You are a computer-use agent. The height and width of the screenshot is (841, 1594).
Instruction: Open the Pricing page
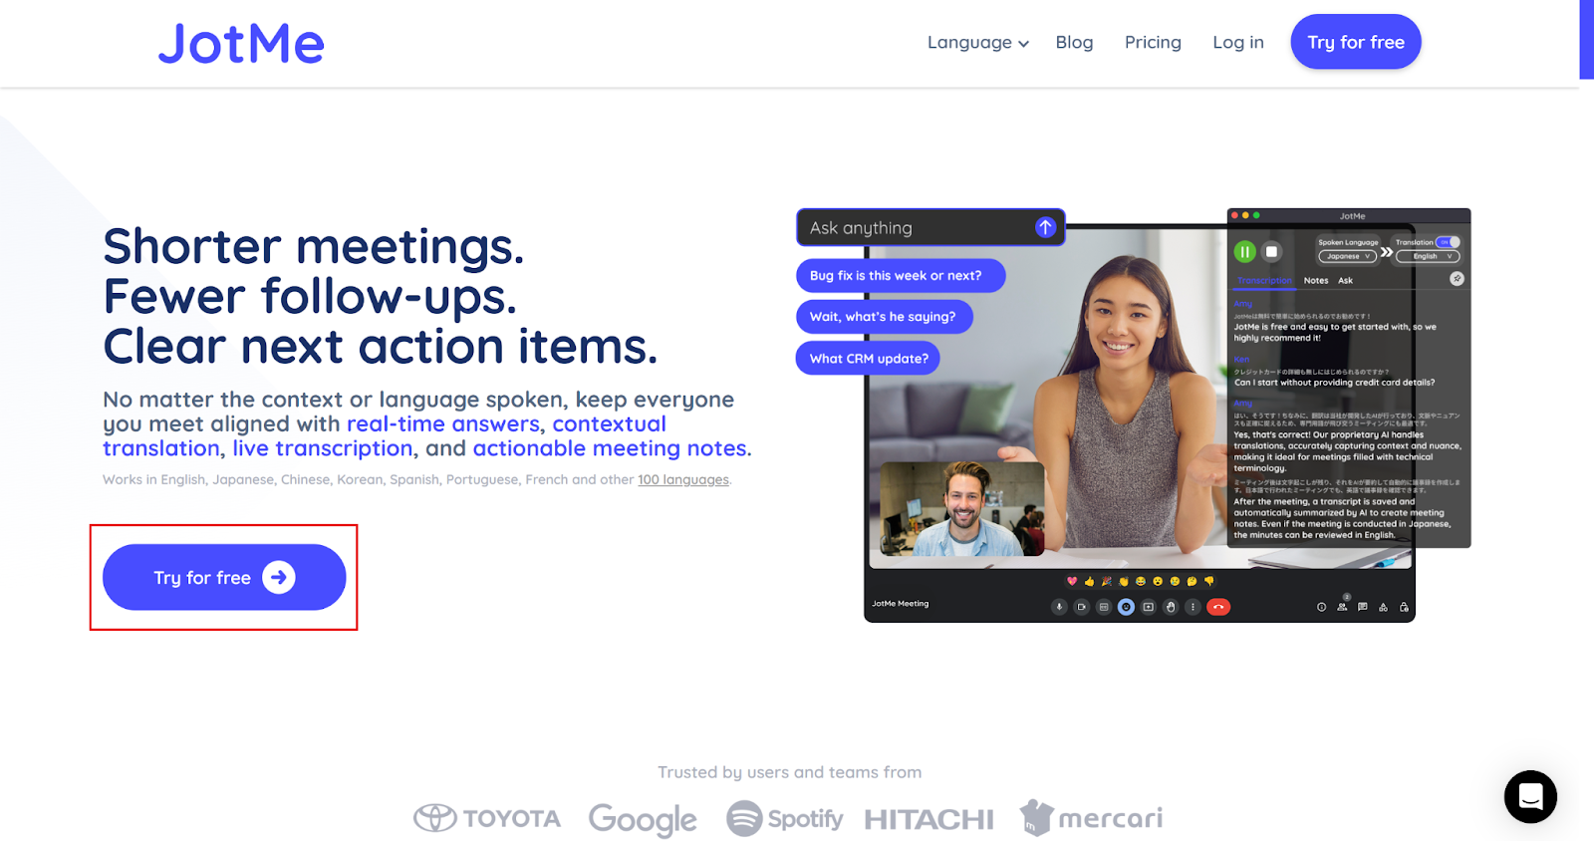pos(1153,42)
